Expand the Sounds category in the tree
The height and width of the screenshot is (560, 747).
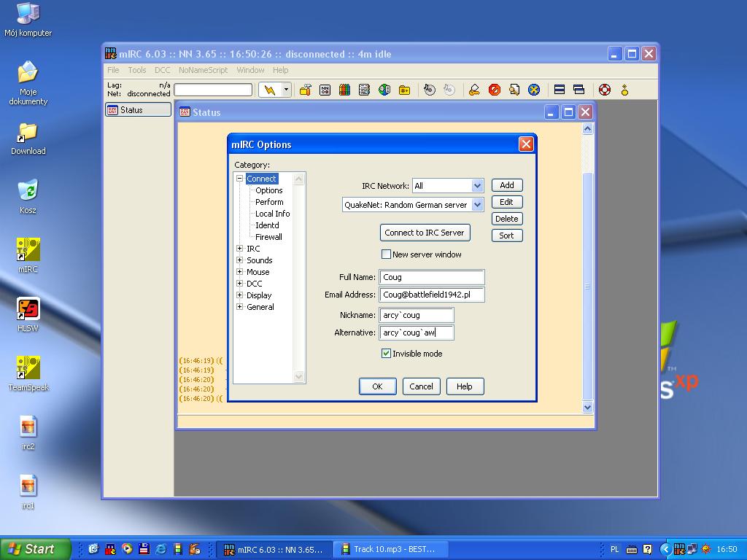240,260
